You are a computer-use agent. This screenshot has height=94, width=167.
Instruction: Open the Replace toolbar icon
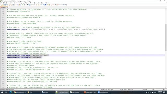[x=29, y=5]
